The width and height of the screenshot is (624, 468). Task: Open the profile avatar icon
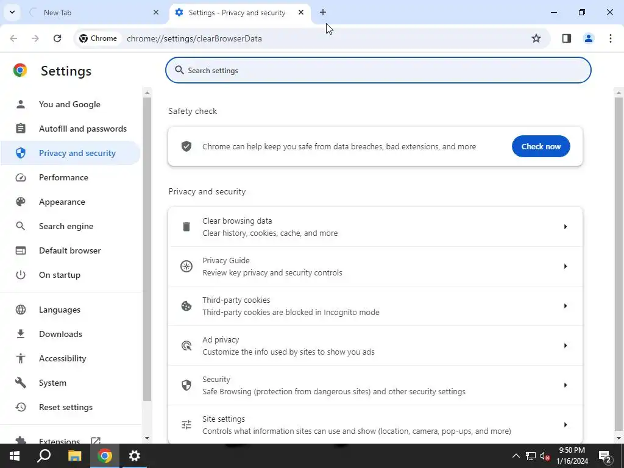click(x=588, y=38)
